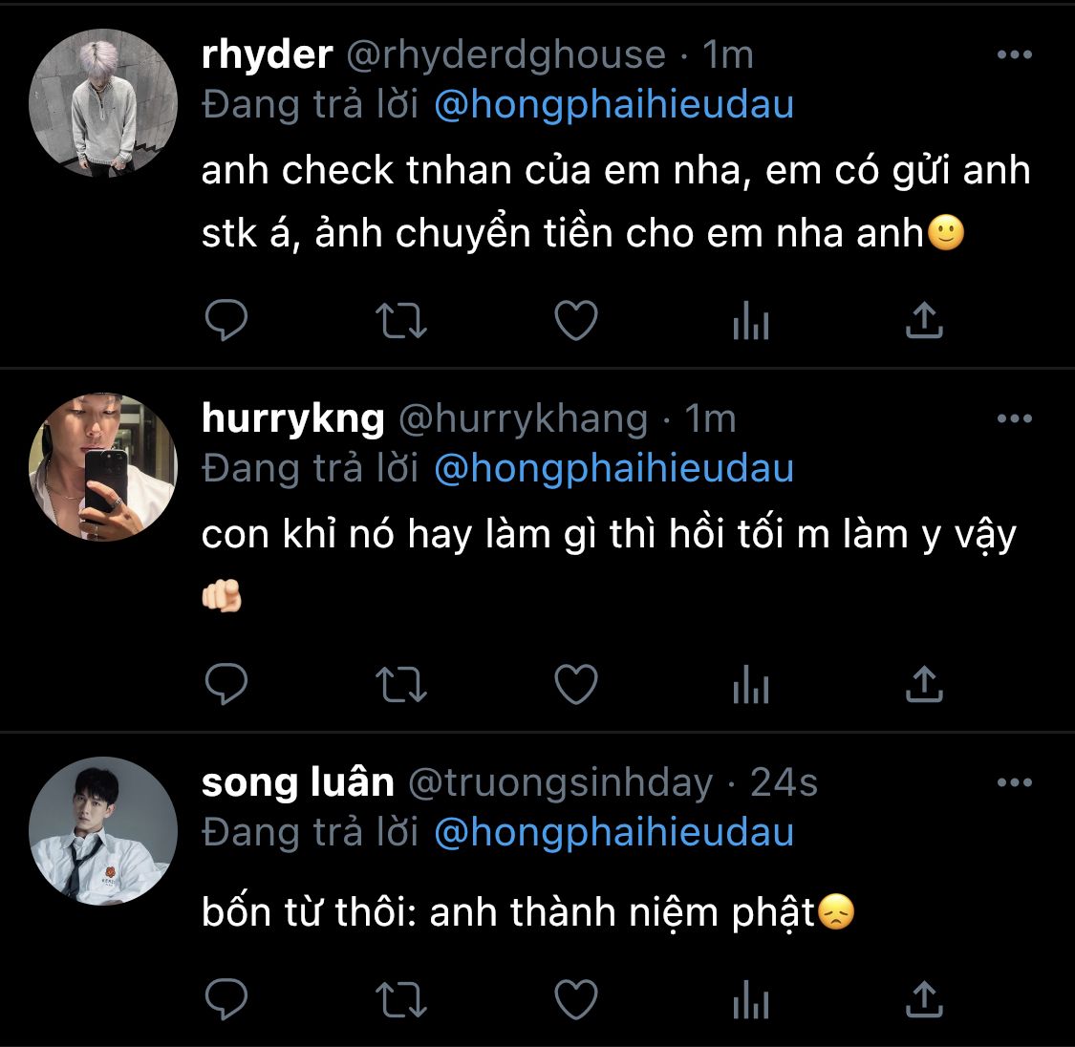Like rhyder's tweet
Image resolution: width=1075 pixels, height=1047 pixels.
click(x=576, y=321)
